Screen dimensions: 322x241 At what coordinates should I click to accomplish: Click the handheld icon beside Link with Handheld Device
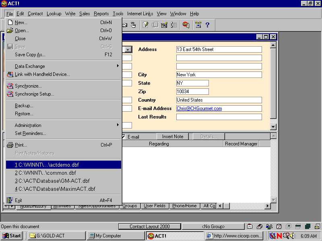click(10, 74)
